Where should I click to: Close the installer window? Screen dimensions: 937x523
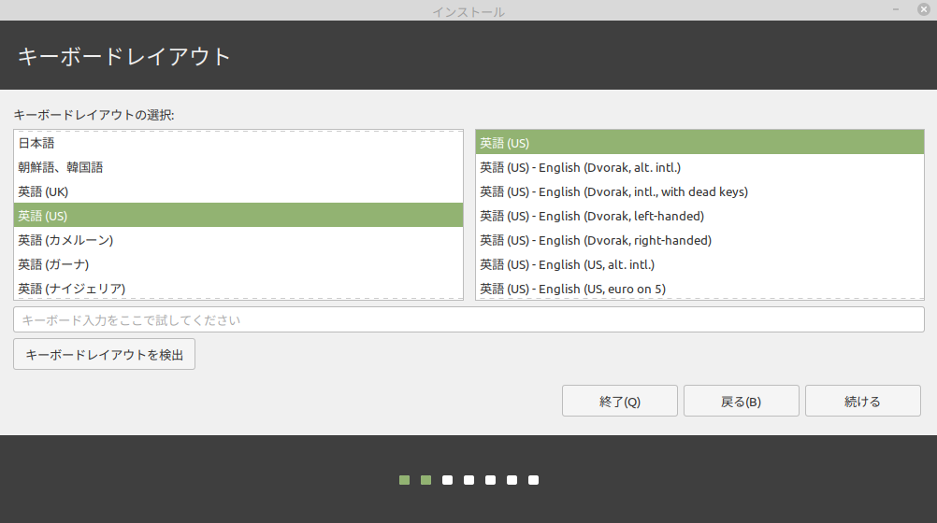(924, 9)
